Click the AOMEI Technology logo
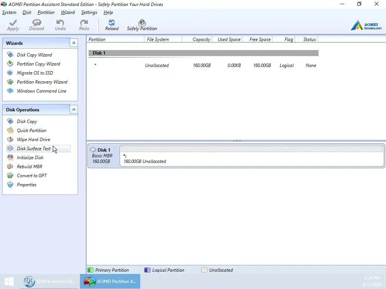 tap(366, 25)
